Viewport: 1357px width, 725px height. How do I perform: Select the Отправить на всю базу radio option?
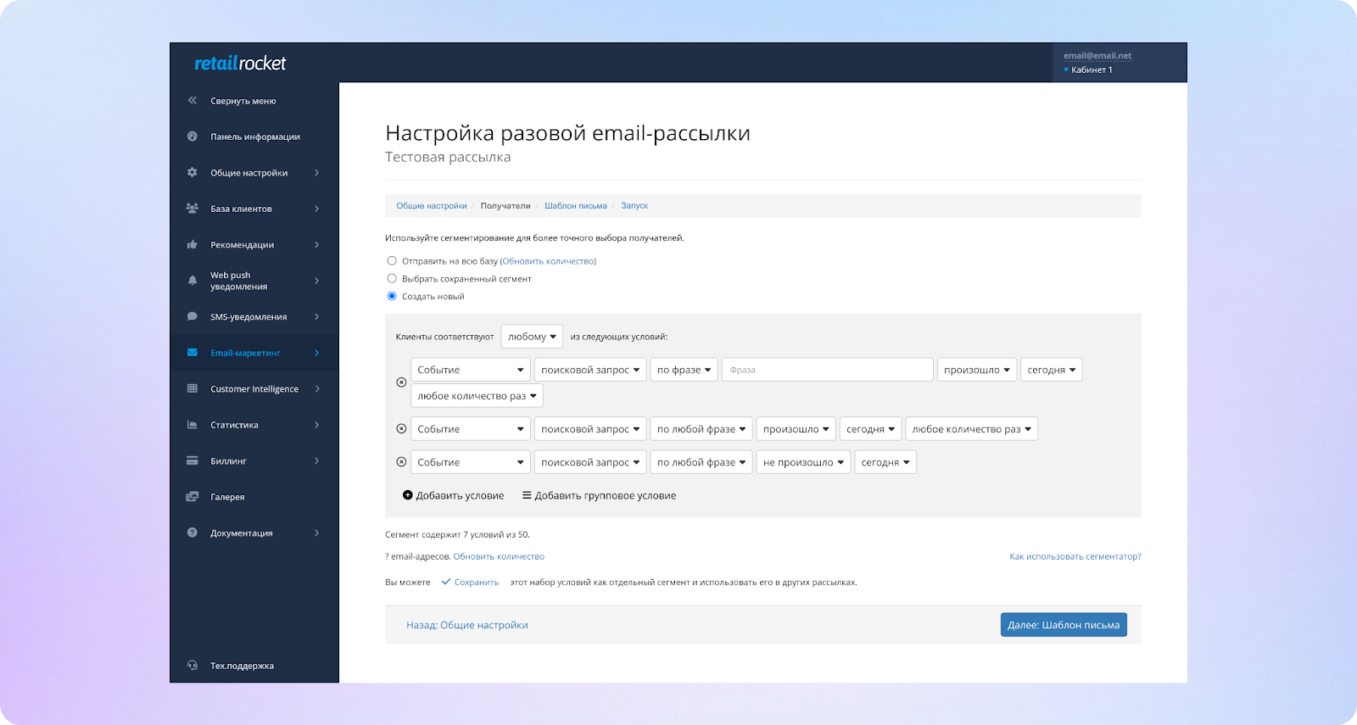coord(392,261)
